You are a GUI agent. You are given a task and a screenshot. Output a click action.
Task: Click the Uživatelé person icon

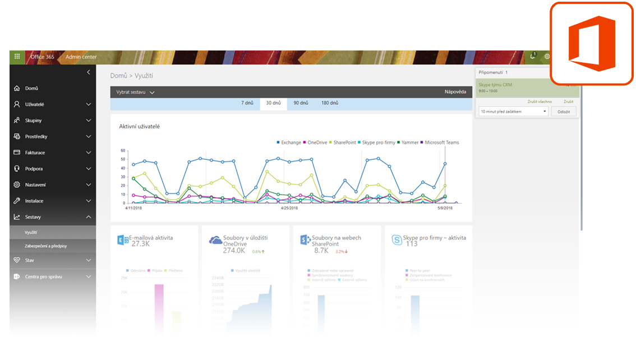(17, 104)
